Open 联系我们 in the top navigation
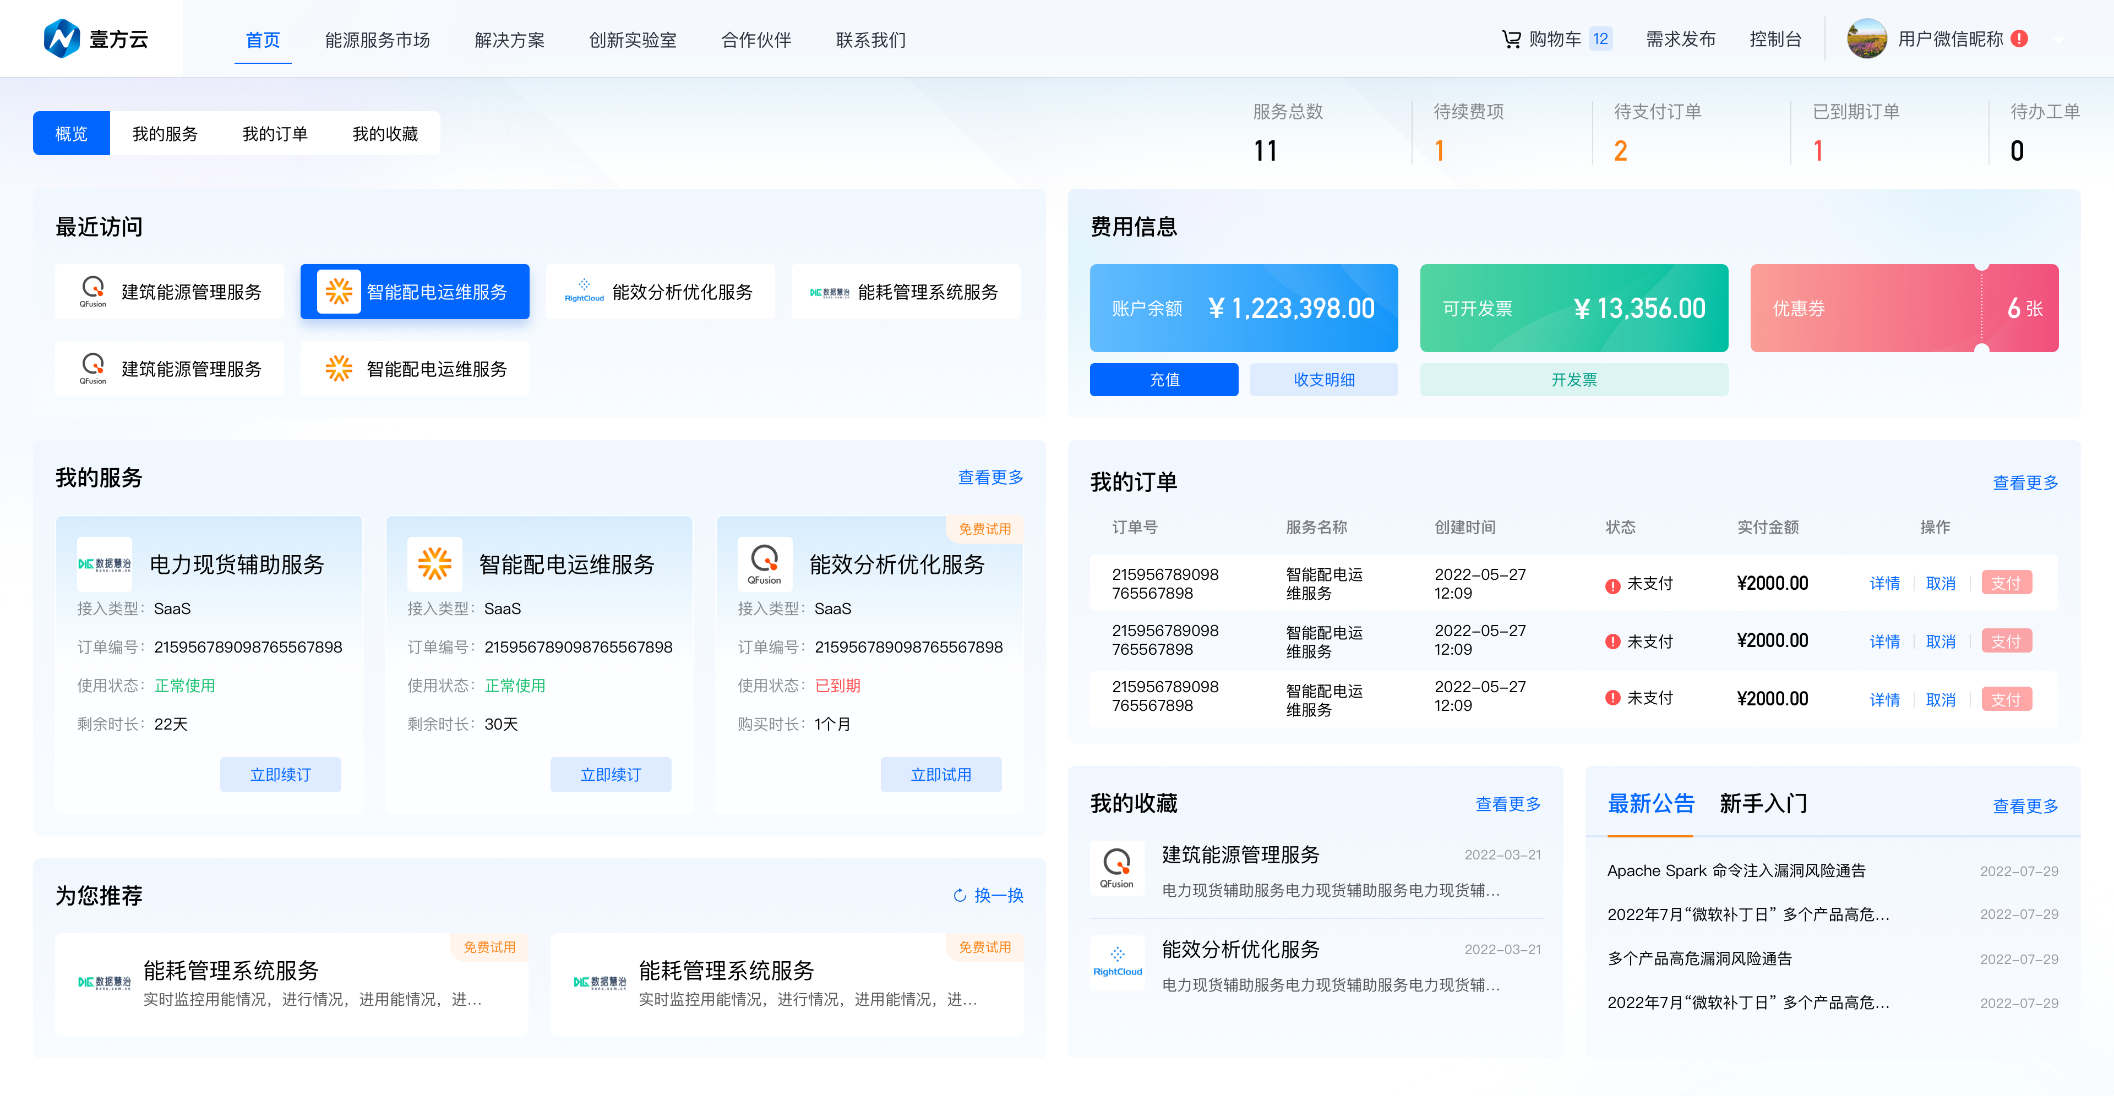 click(871, 40)
